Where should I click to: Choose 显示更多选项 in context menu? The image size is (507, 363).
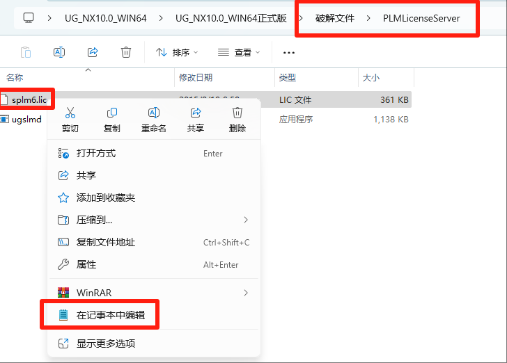(x=154, y=344)
